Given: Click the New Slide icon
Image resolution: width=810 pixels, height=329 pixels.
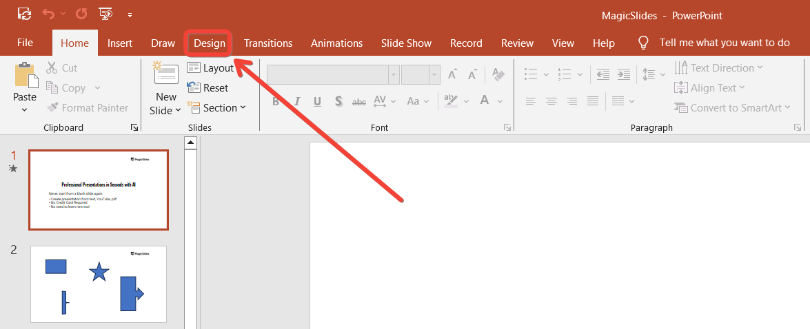Looking at the screenshot, I should pyautogui.click(x=166, y=73).
